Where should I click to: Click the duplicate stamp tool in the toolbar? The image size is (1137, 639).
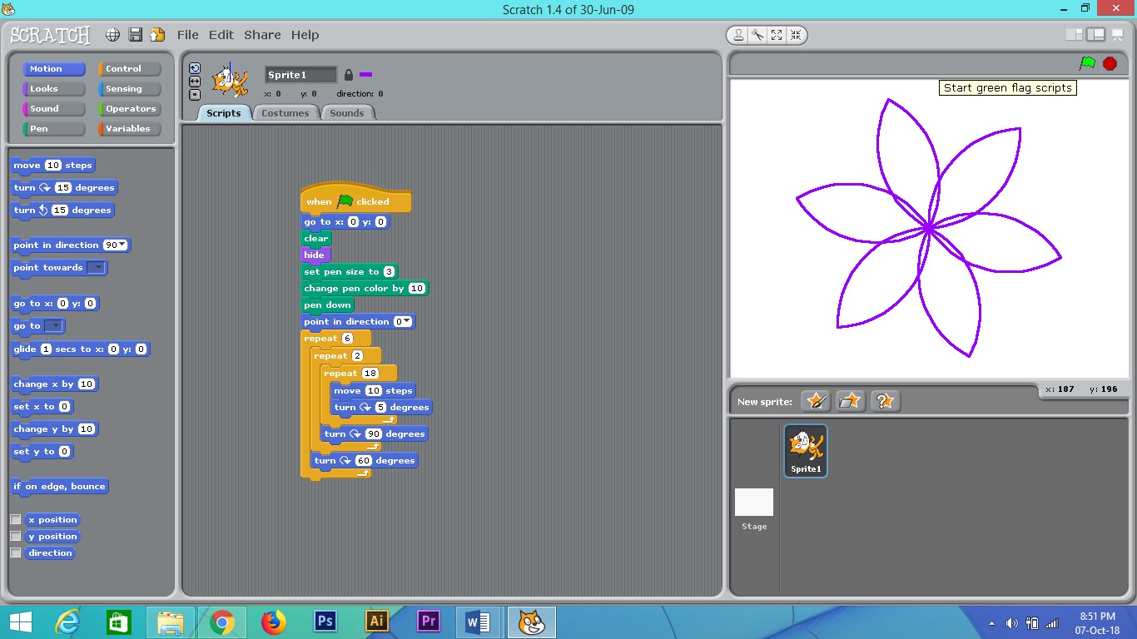point(738,35)
